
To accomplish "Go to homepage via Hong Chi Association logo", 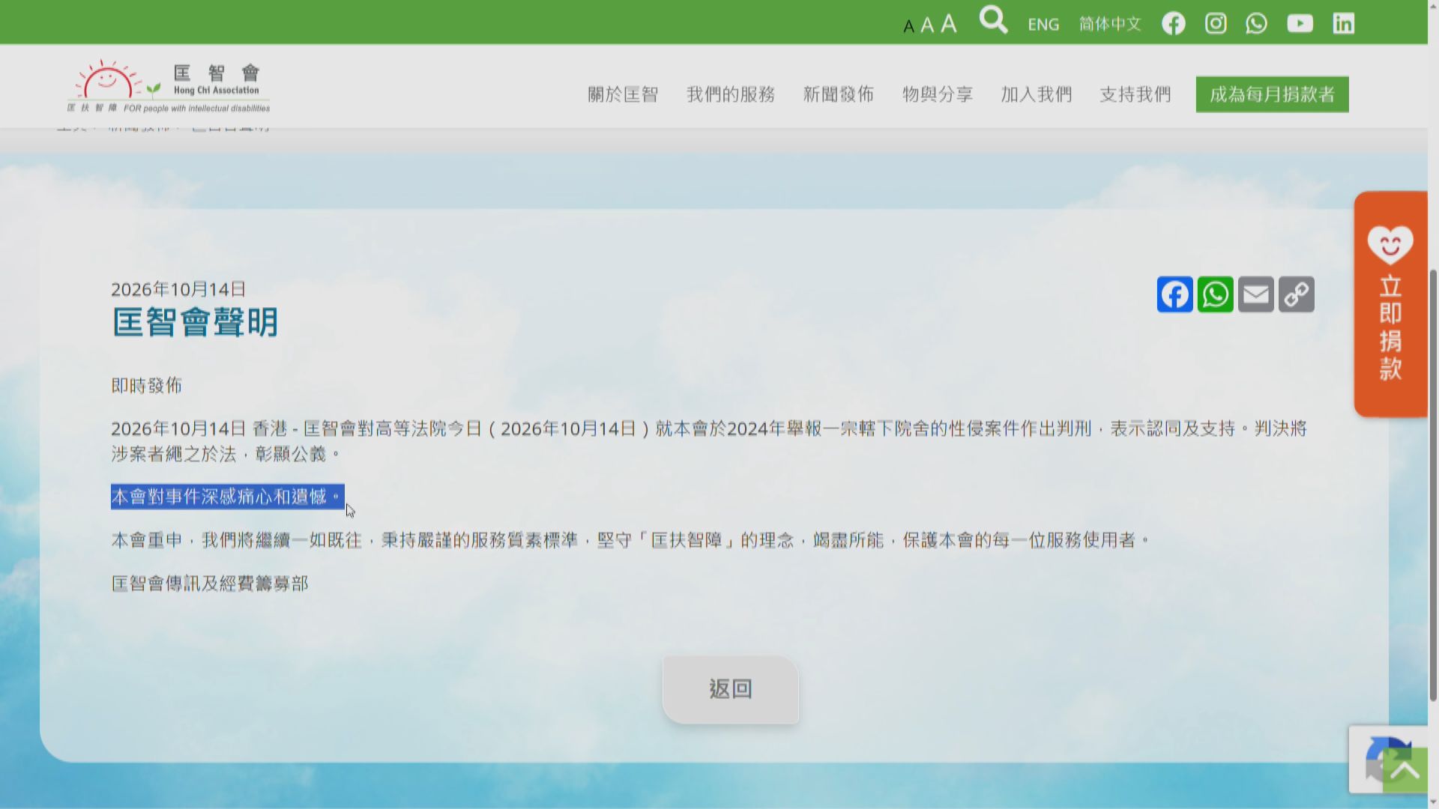I will (169, 87).
